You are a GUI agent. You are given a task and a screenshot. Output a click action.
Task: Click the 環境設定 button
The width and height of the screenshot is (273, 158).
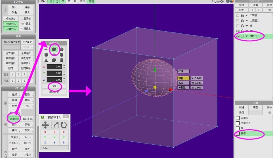pyautogui.click(x=11, y=19)
